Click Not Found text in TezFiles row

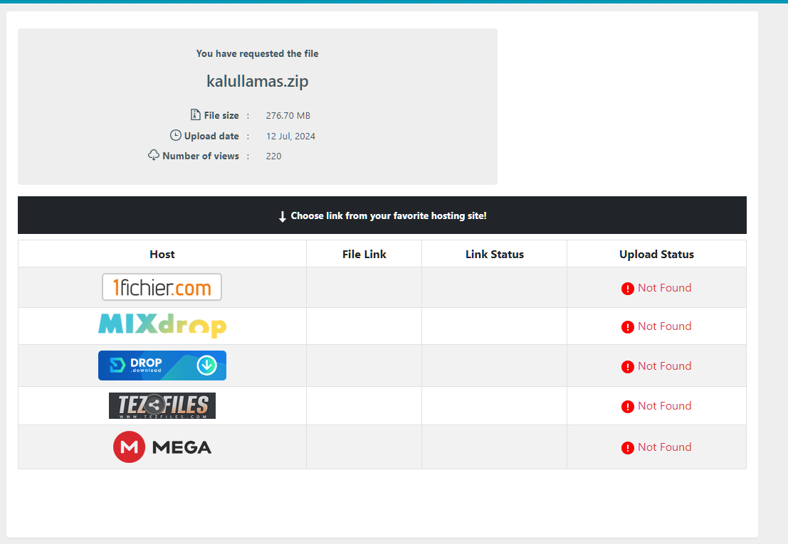664,405
